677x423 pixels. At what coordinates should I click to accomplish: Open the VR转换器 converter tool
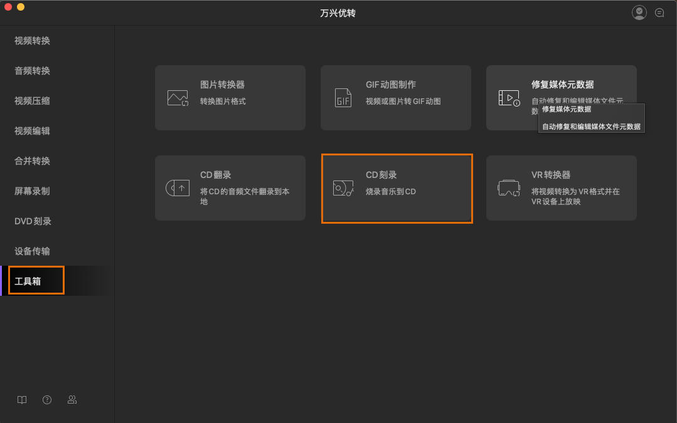(561, 188)
